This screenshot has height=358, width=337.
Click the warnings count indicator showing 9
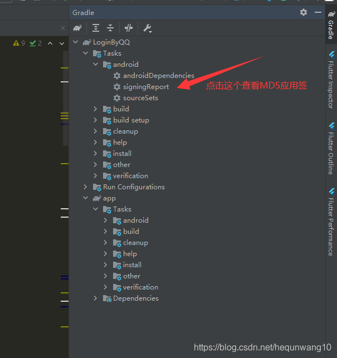pyautogui.click(x=19, y=43)
